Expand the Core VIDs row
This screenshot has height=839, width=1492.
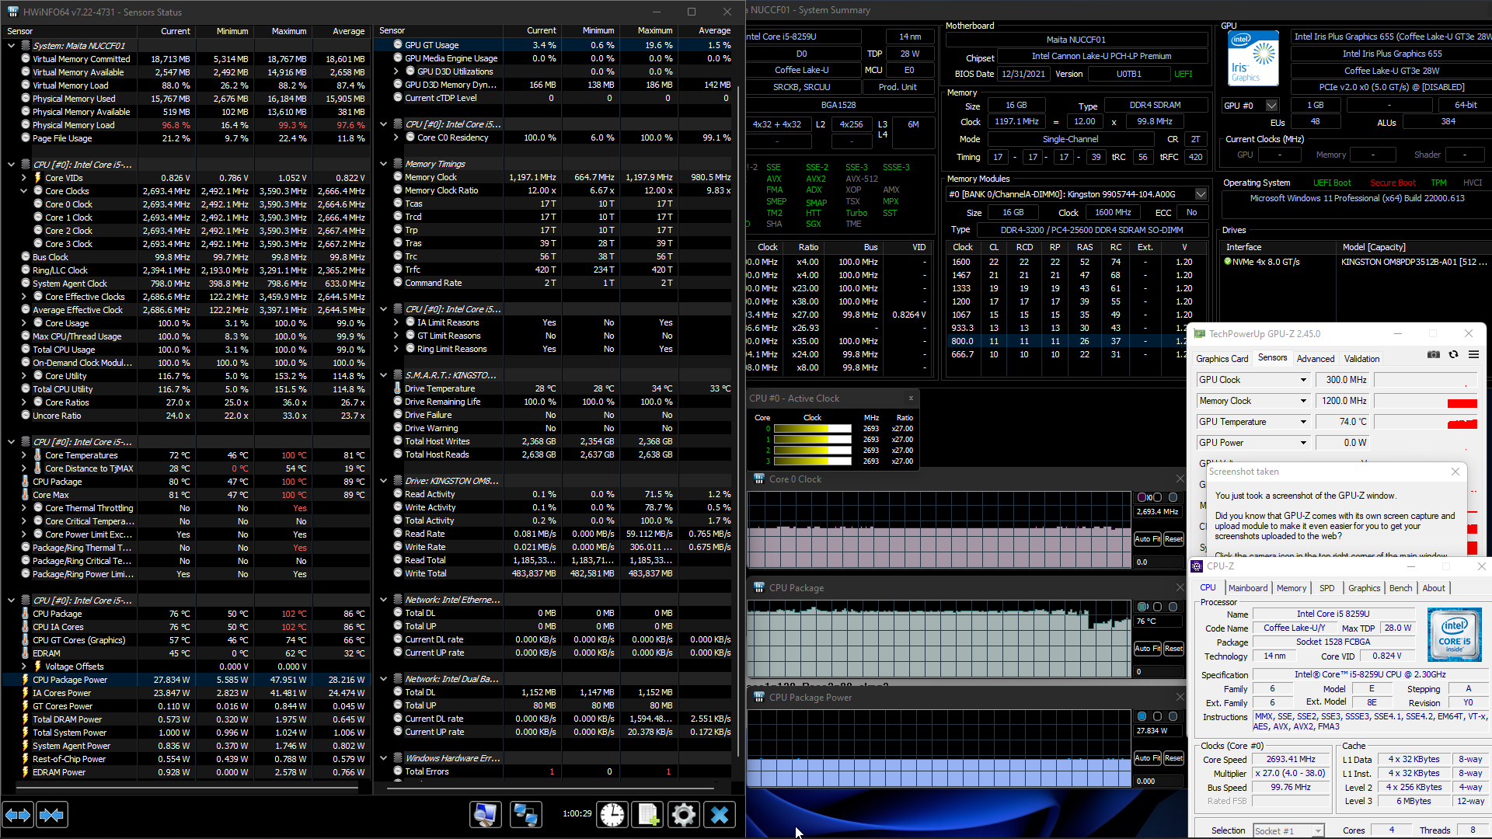23,178
